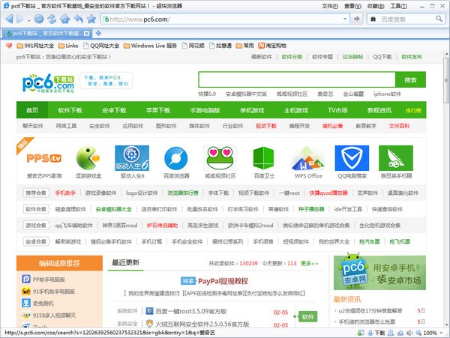Select the TV市场 nav tab
Image resolution: width=450 pixels, height=338 pixels.
pyautogui.click(x=337, y=110)
